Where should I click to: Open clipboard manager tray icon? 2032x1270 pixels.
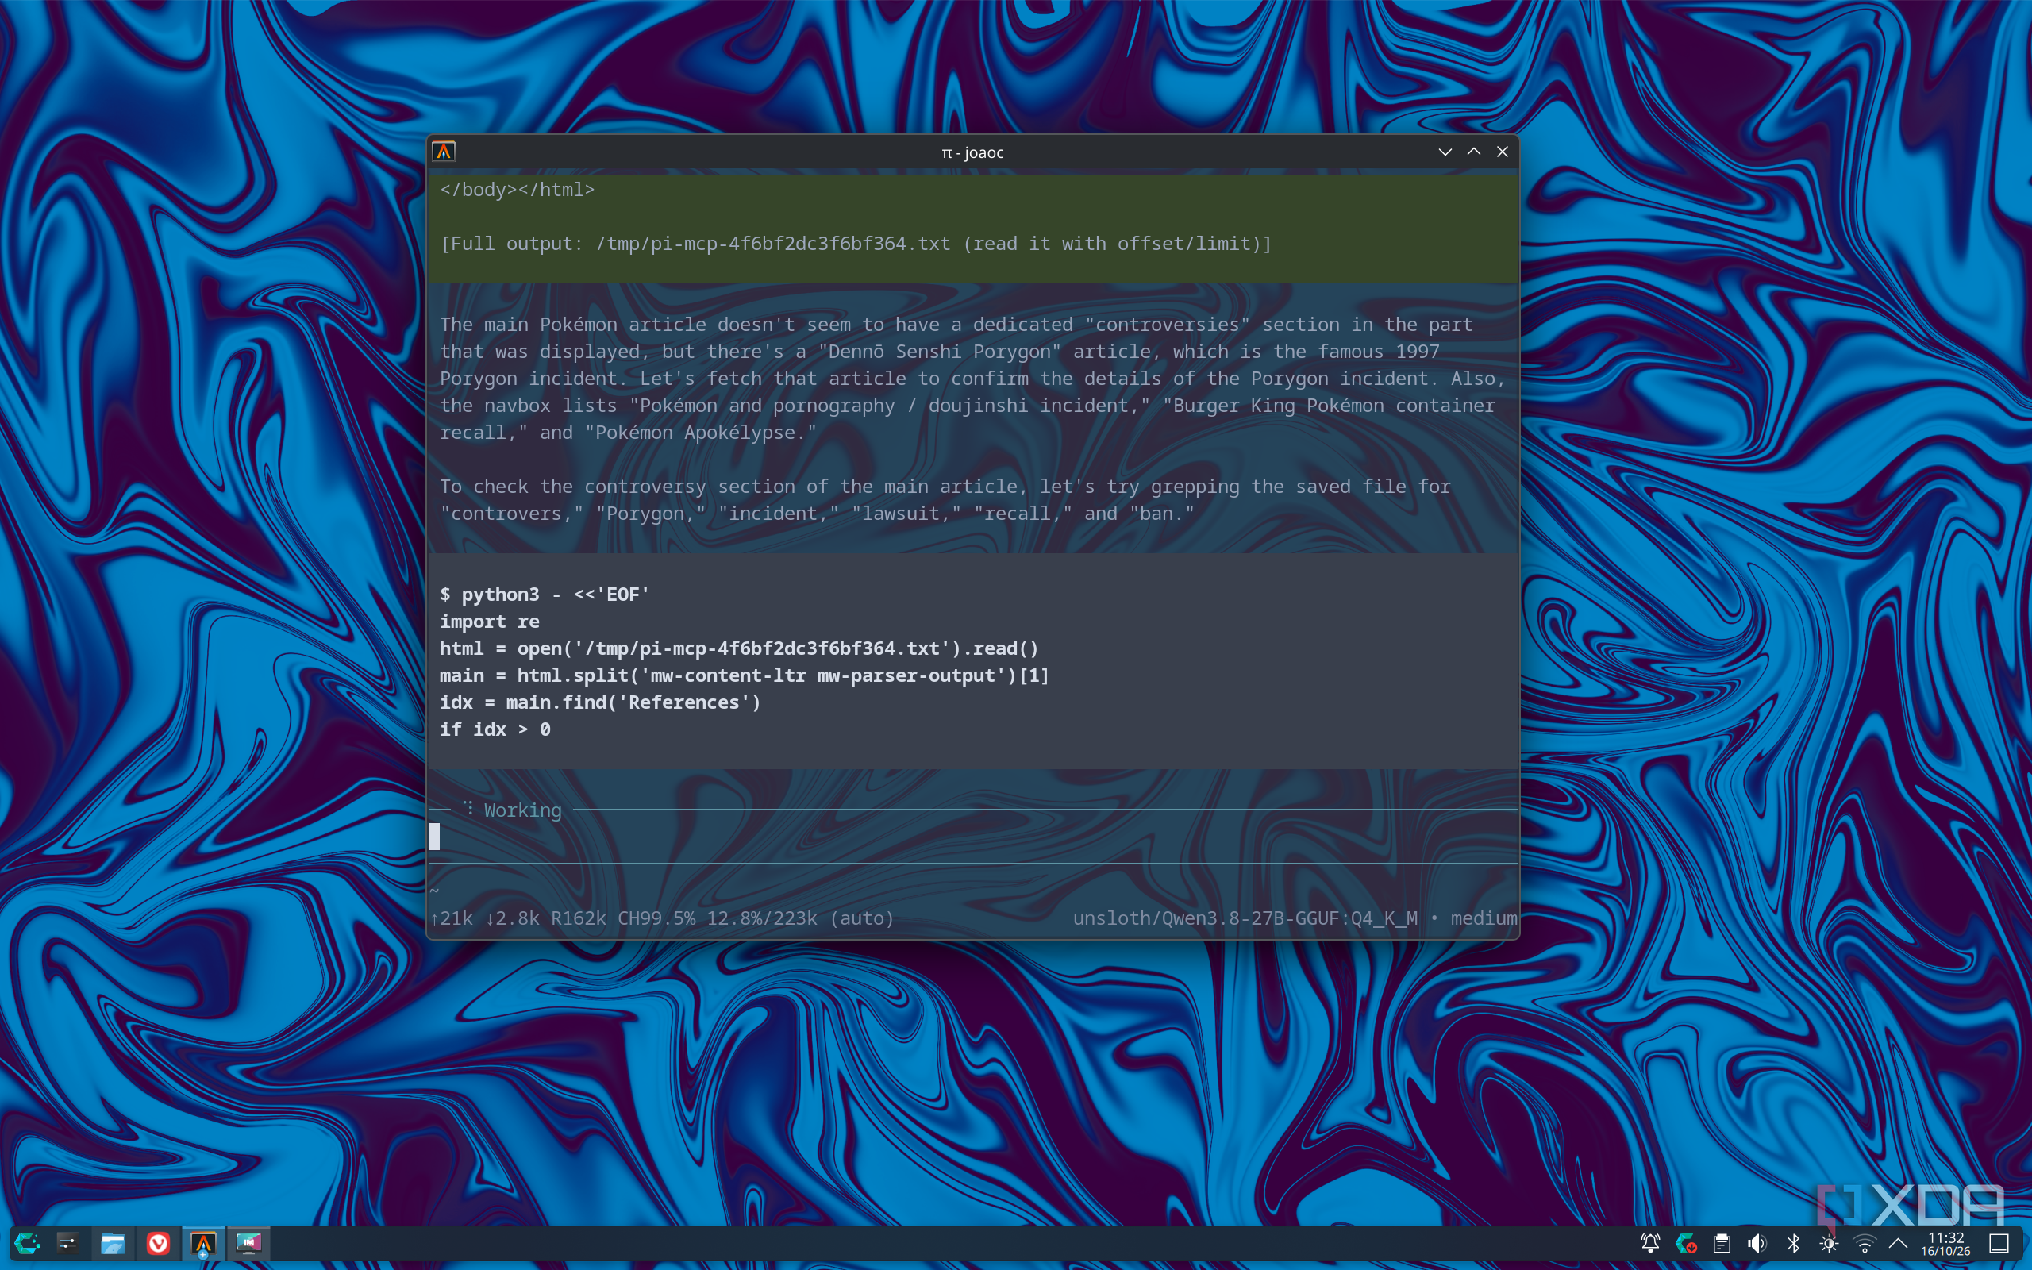point(1722,1243)
